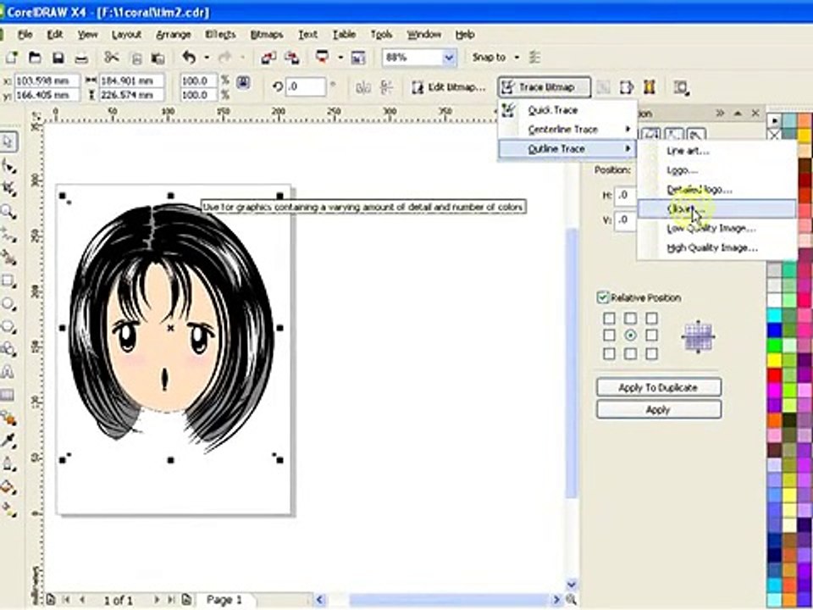Expand the Centerline Trace submenu
Image resolution: width=813 pixels, height=610 pixels.
(x=567, y=129)
